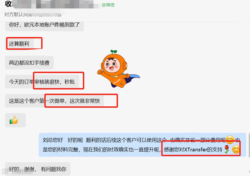The image size is (250, 176).
Task: Select message 好的，谢谢，有问题找你
Action: [38, 169]
